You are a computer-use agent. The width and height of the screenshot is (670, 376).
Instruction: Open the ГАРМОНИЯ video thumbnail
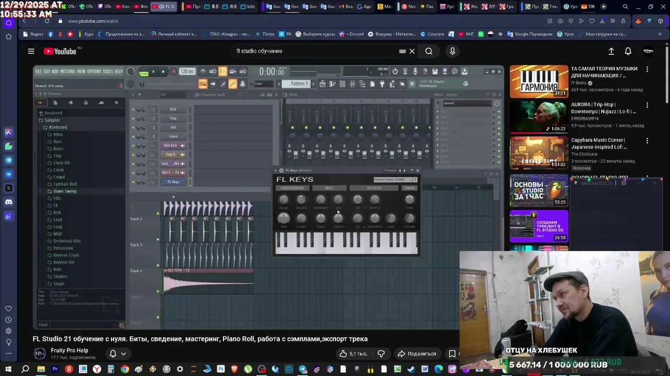point(539,81)
